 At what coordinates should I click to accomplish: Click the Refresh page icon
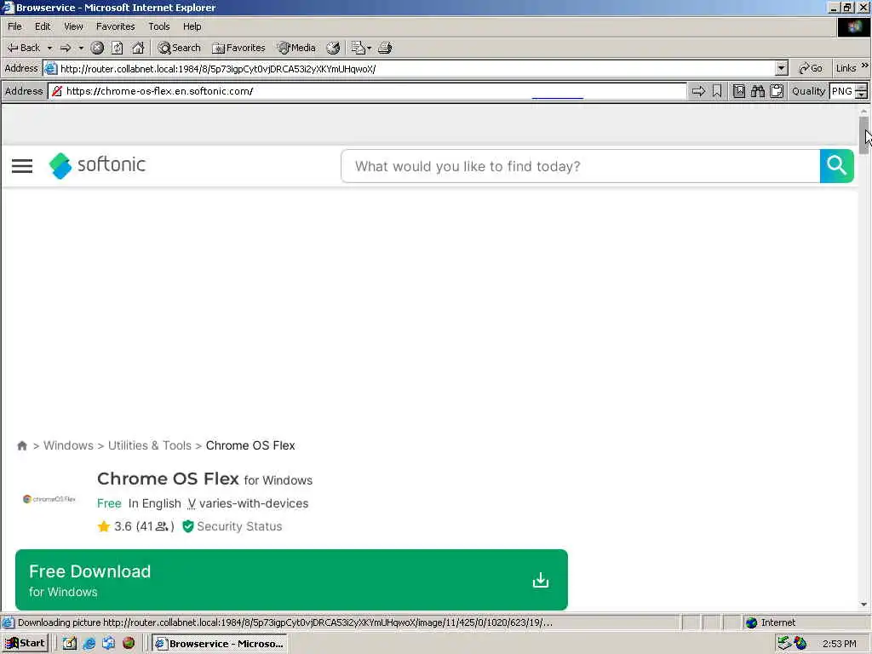pyautogui.click(x=117, y=48)
